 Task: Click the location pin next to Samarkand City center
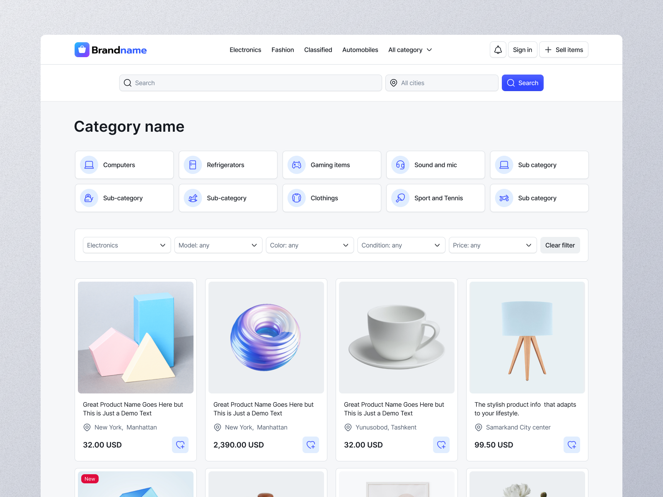(479, 427)
